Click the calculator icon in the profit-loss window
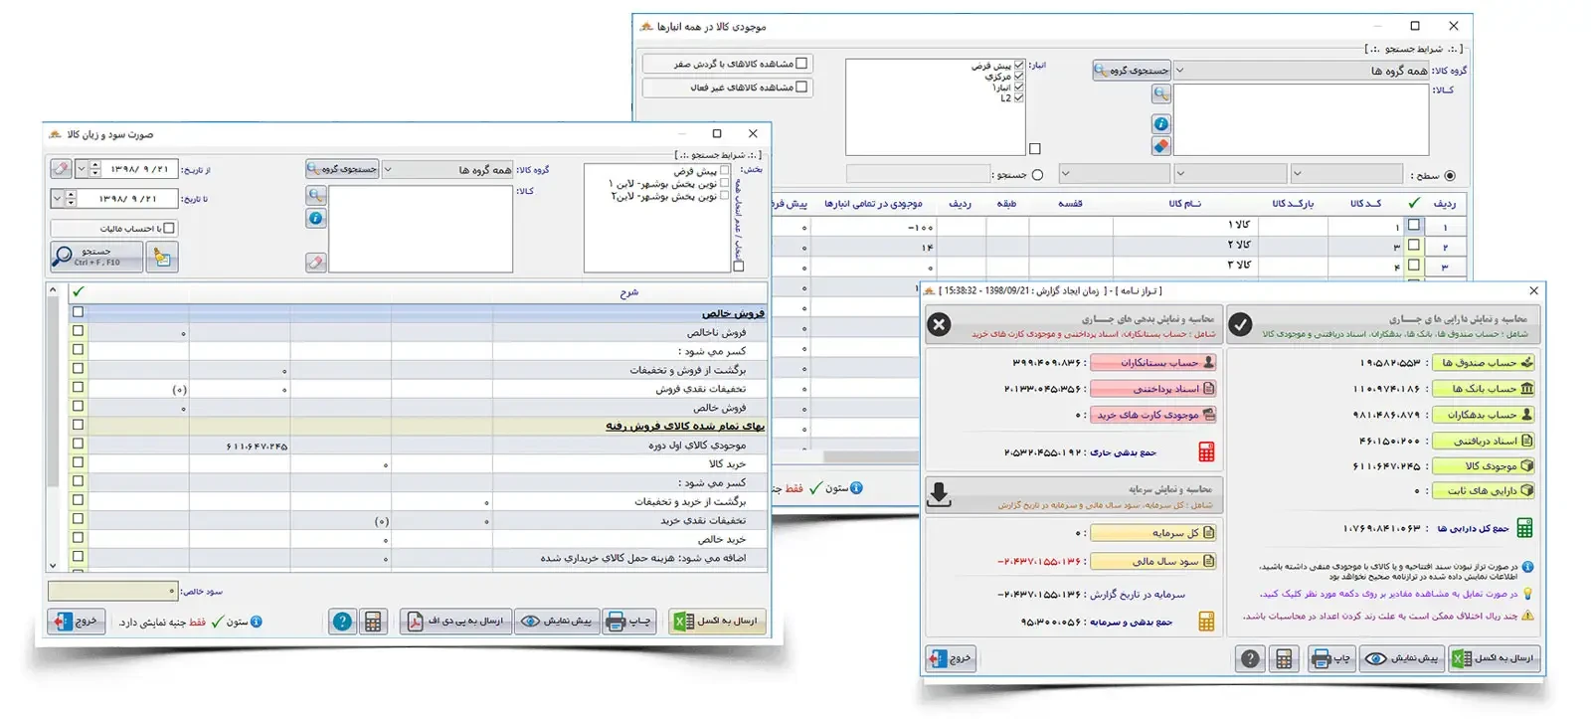Viewport: 1591px width, 719px height. pyautogui.click(x=373, y=622)
